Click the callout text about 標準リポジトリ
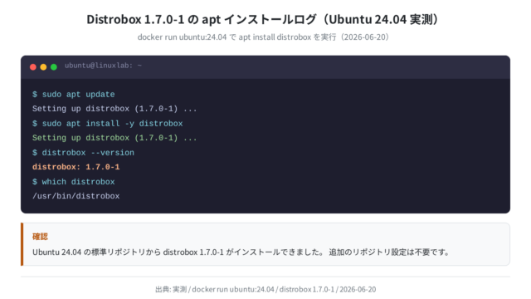The height and width of the screenshot is (299, 531). coord(241,252)
